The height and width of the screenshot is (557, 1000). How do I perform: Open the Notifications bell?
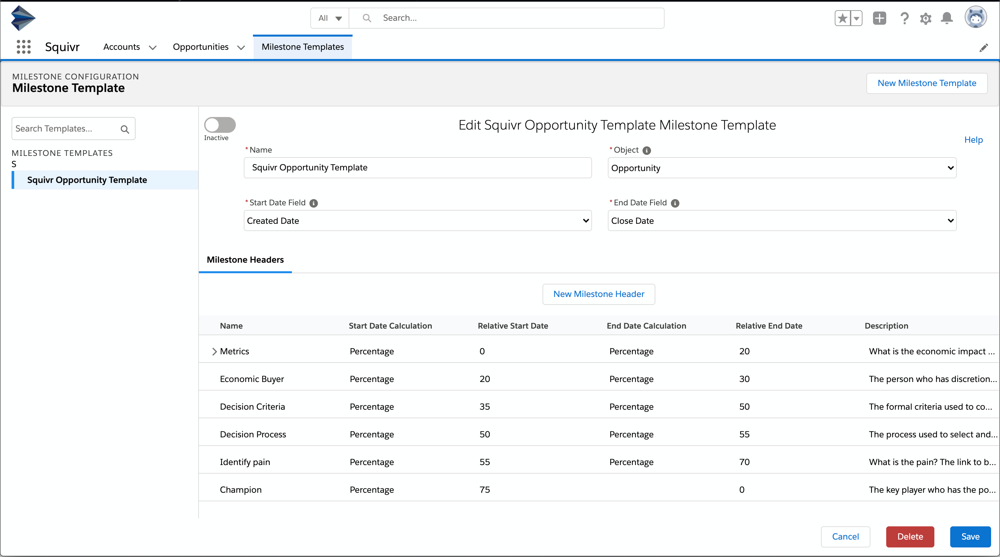(947, 18)
